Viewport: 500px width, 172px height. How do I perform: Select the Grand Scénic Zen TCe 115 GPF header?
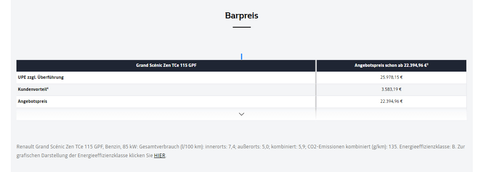(x=166, y=65)
